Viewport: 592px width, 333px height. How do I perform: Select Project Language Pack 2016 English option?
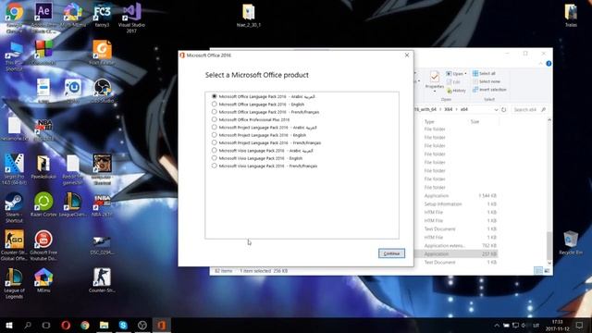(259, 135)
